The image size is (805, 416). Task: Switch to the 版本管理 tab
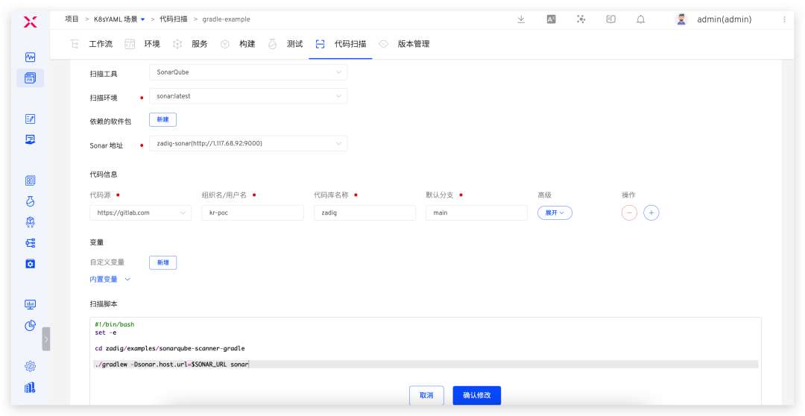[x=405, y=44]
